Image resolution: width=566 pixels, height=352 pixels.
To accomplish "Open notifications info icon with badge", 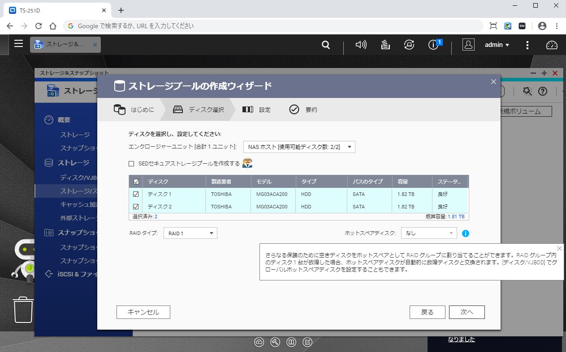I will pyautogui.click(x=433, y=45).
